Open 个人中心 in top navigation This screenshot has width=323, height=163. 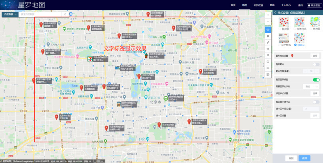[x=286, y=5]
